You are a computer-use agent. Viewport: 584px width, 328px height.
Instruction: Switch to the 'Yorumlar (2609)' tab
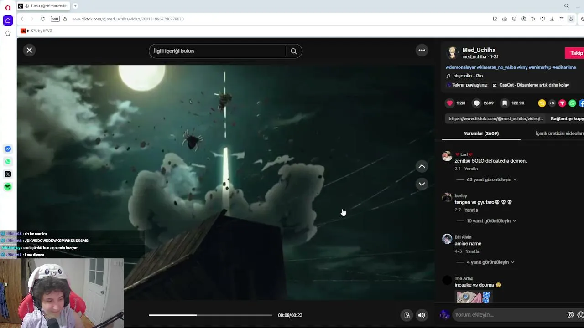point(481,133)
